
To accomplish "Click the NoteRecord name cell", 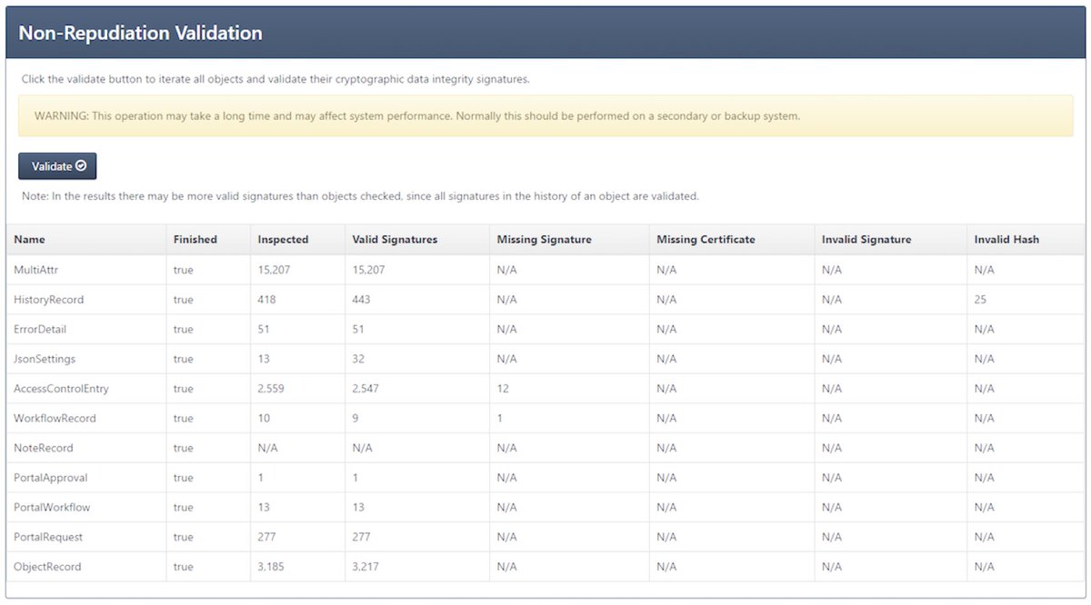I will 42,448.
